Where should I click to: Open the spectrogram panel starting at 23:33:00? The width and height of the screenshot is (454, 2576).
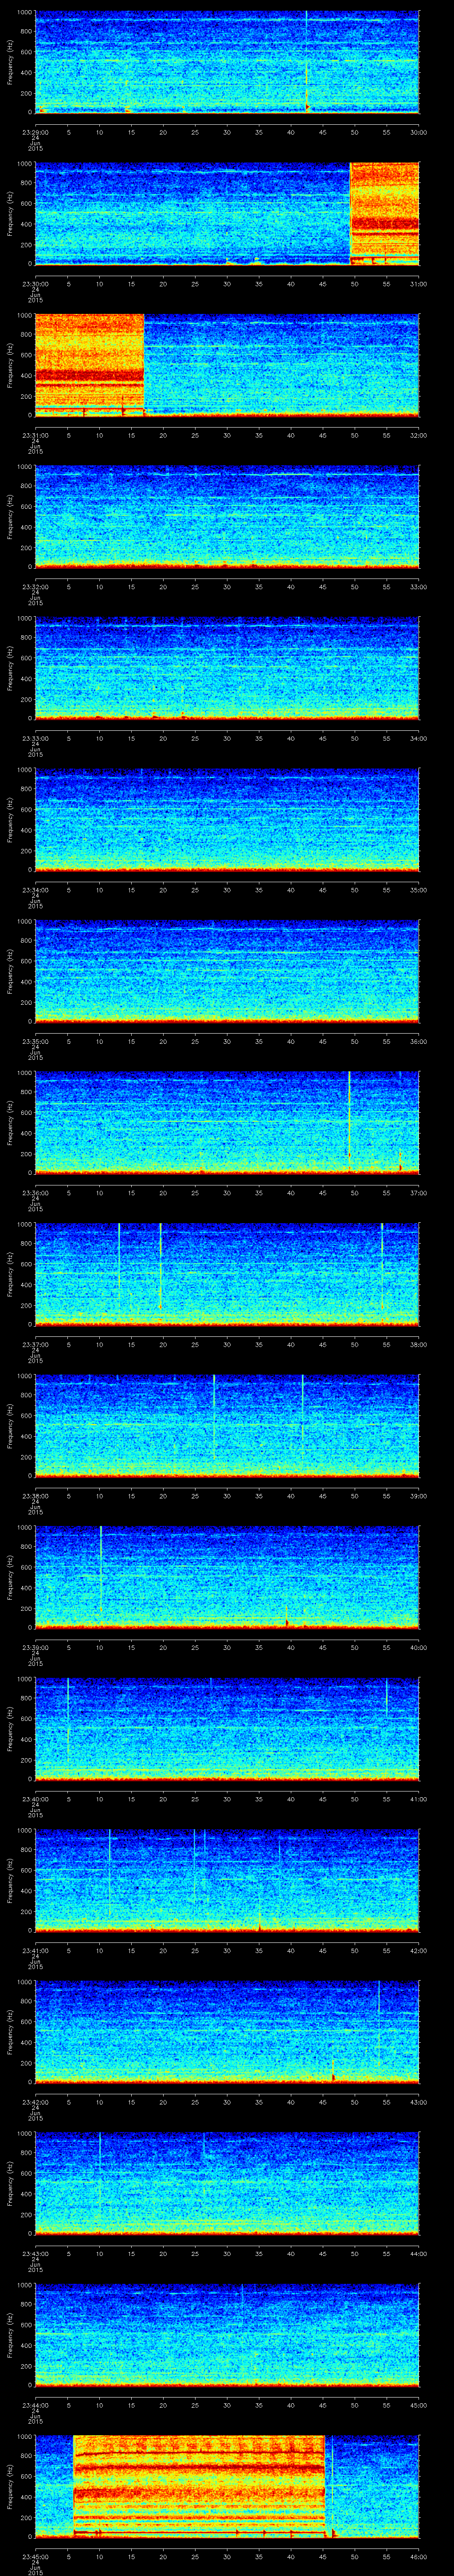pos(227,669)
